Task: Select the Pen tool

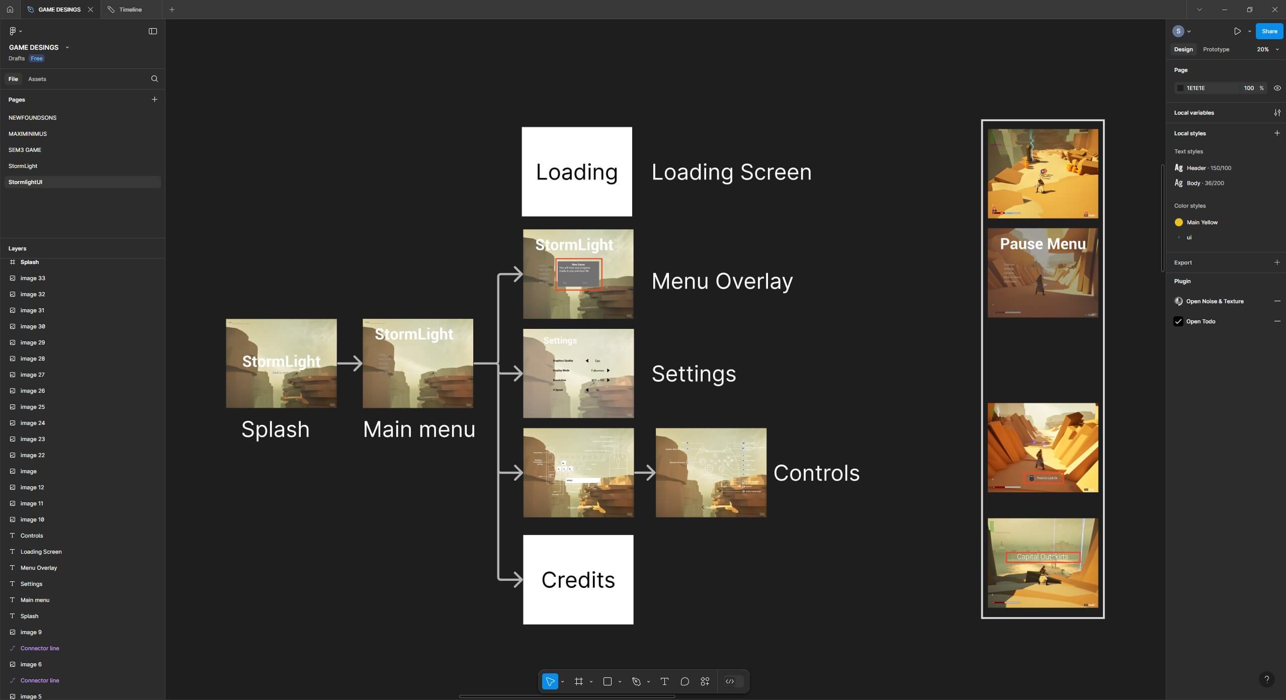Action: [x=636, y=681]
